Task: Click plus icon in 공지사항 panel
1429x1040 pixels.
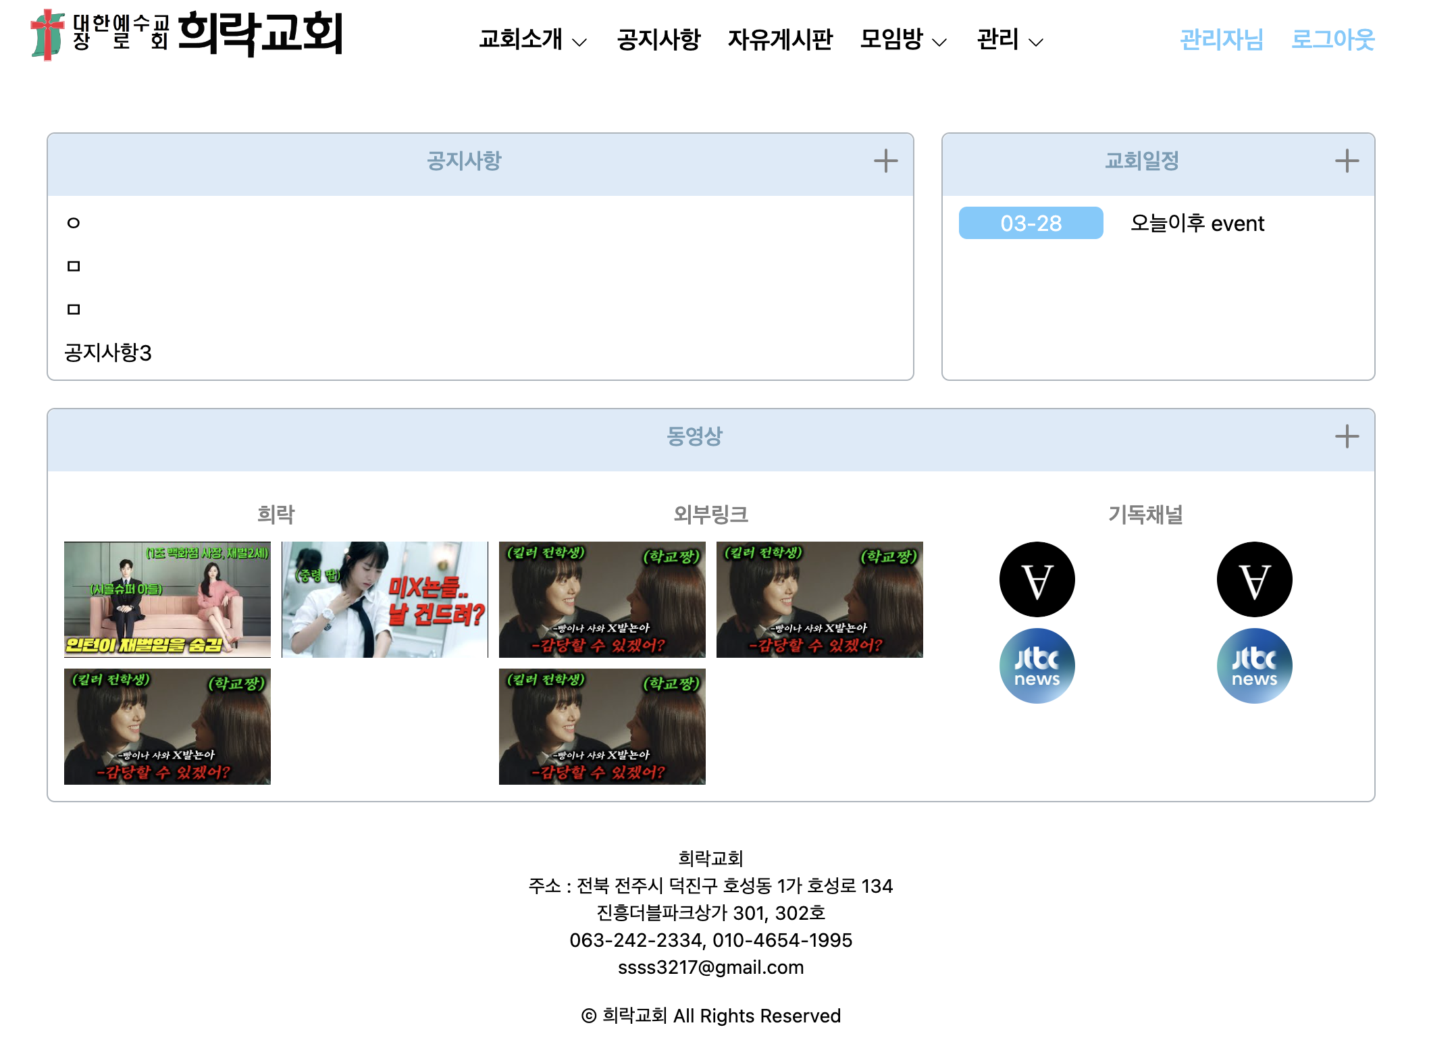Action: click(885, 161)
